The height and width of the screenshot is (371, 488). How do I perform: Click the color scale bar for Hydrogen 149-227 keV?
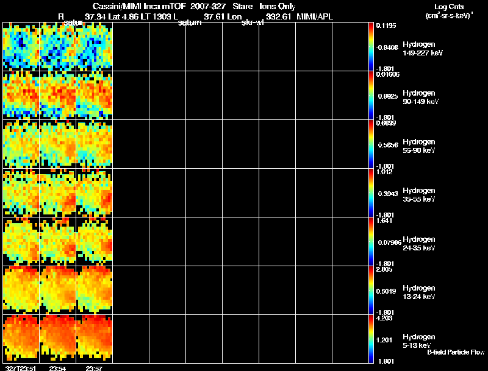tap(371, 47)
